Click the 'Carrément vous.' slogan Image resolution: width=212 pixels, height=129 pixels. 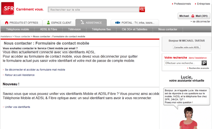click(x=30, y=9)
